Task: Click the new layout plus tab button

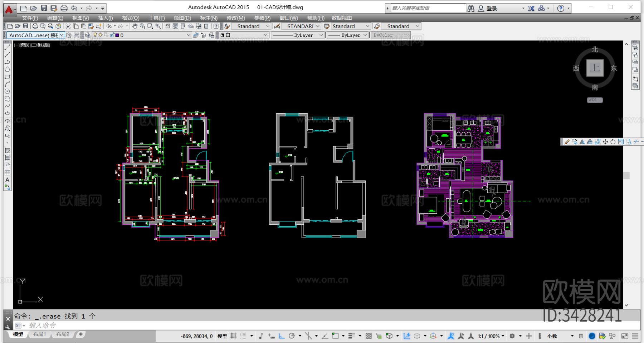Action: (x=81, y=334)
